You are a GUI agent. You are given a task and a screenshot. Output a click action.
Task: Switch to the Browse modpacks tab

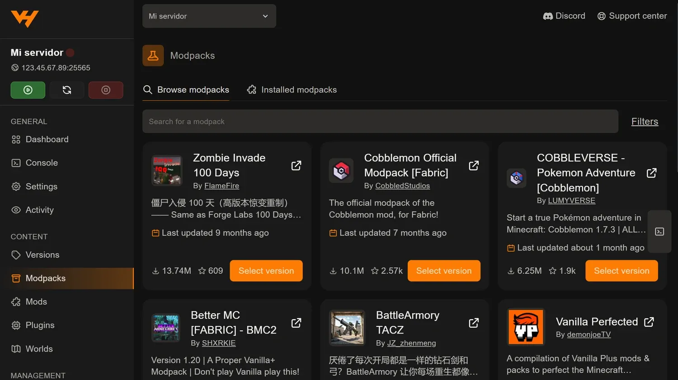(x=186, y=90)
